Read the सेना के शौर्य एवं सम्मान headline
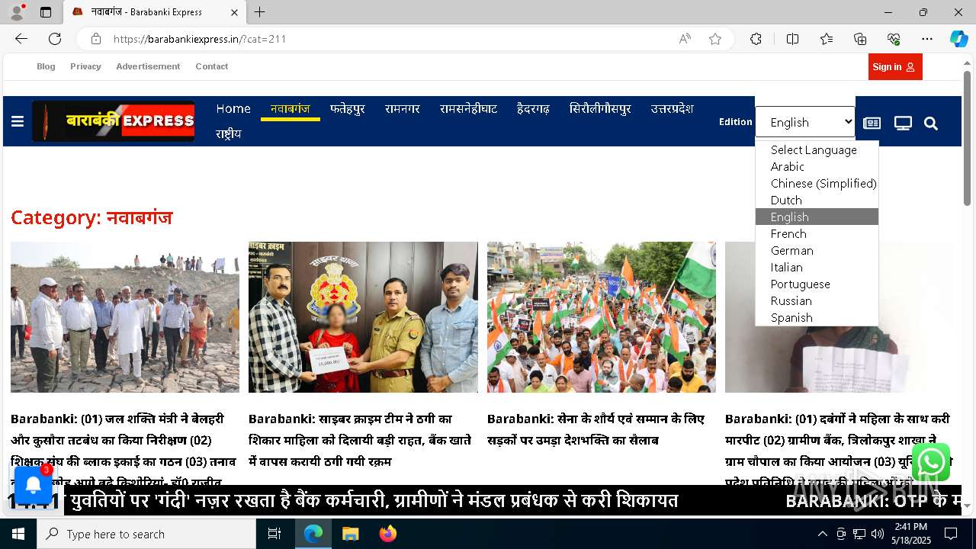976x549 pixels. coord(596,429)
